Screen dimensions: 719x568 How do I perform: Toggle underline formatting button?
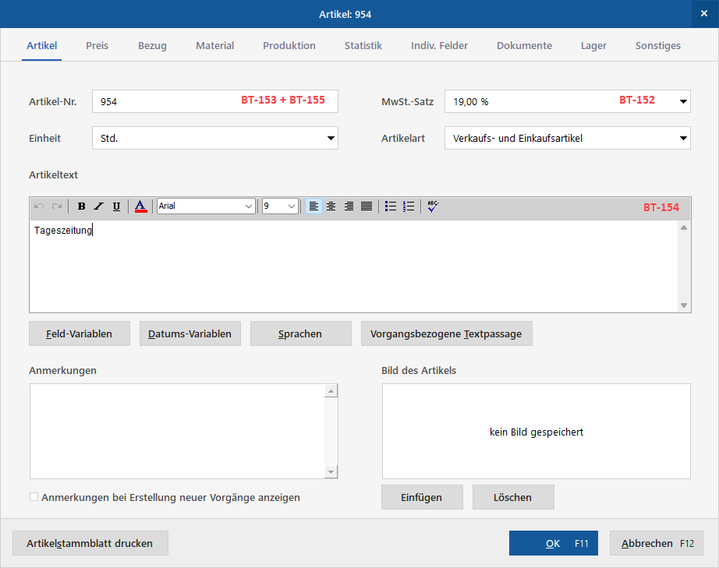coord(116,206)
